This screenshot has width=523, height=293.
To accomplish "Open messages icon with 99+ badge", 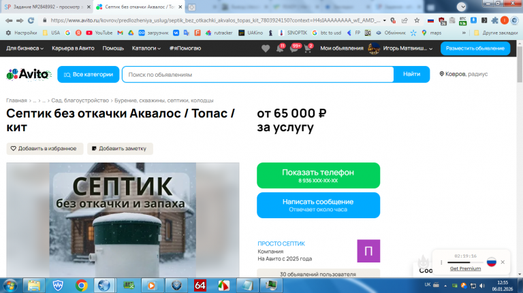I will point(294,48).
